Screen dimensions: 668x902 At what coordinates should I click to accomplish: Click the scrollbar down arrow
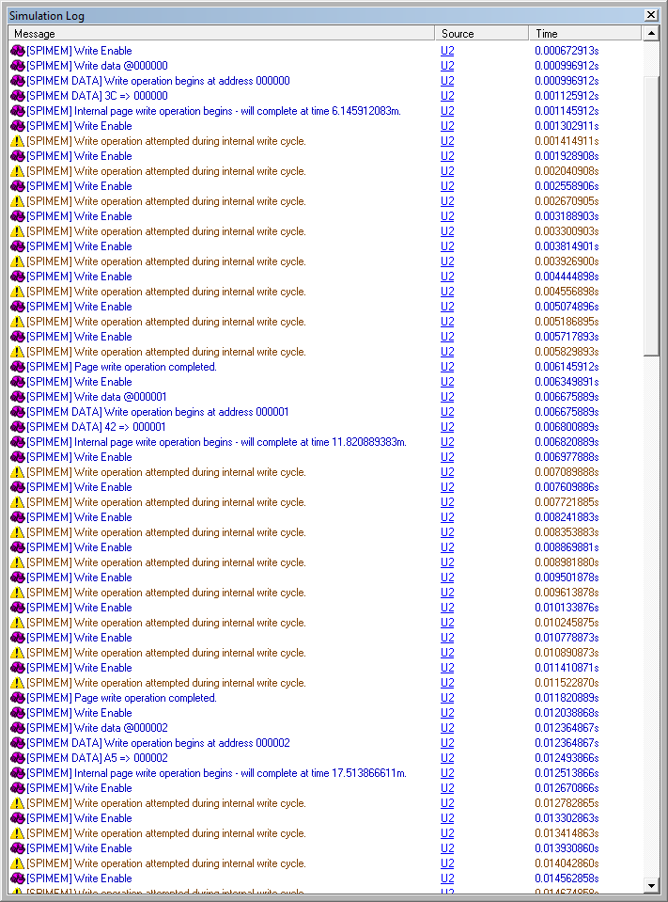click(x=651, y=885)
